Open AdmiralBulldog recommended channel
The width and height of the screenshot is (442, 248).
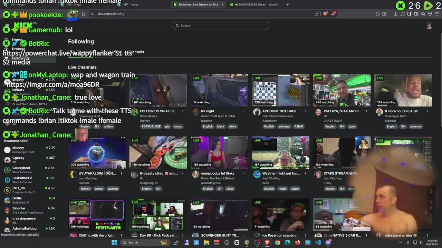point(30,229)
